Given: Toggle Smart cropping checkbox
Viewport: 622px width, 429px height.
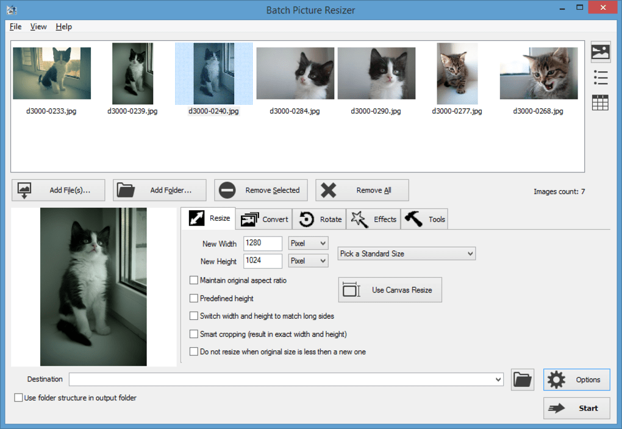Looking at the screenshot, I should pyautogui.click(x=194, y=334).
